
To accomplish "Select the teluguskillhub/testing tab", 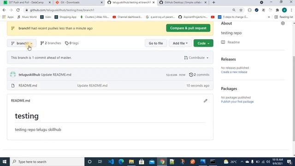I will (x=131, y=2).
